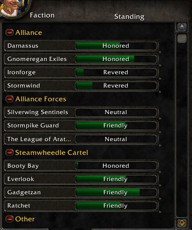Click the Stormwind Revered reputation bar
The height and width of the screenshot is (230, 192).
[x=116, y=86]
